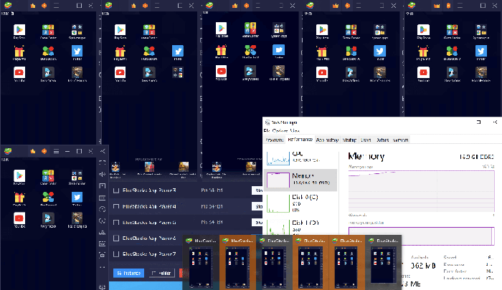502x290 pixels.
Task: Open Twitter in the fourth top BlueStacks window
Action: 379,51
